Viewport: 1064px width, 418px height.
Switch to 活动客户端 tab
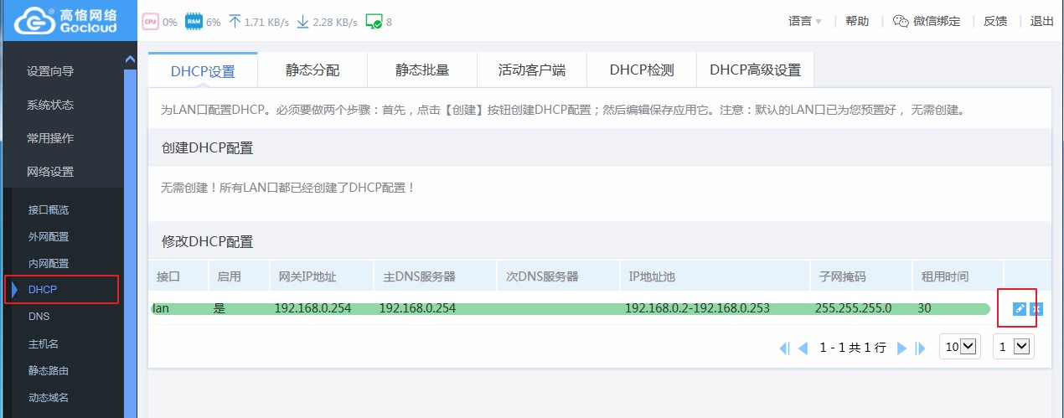coord(532,70)
